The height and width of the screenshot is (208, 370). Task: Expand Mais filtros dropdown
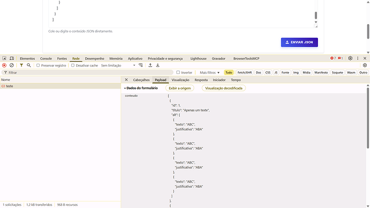click(210, 72)
